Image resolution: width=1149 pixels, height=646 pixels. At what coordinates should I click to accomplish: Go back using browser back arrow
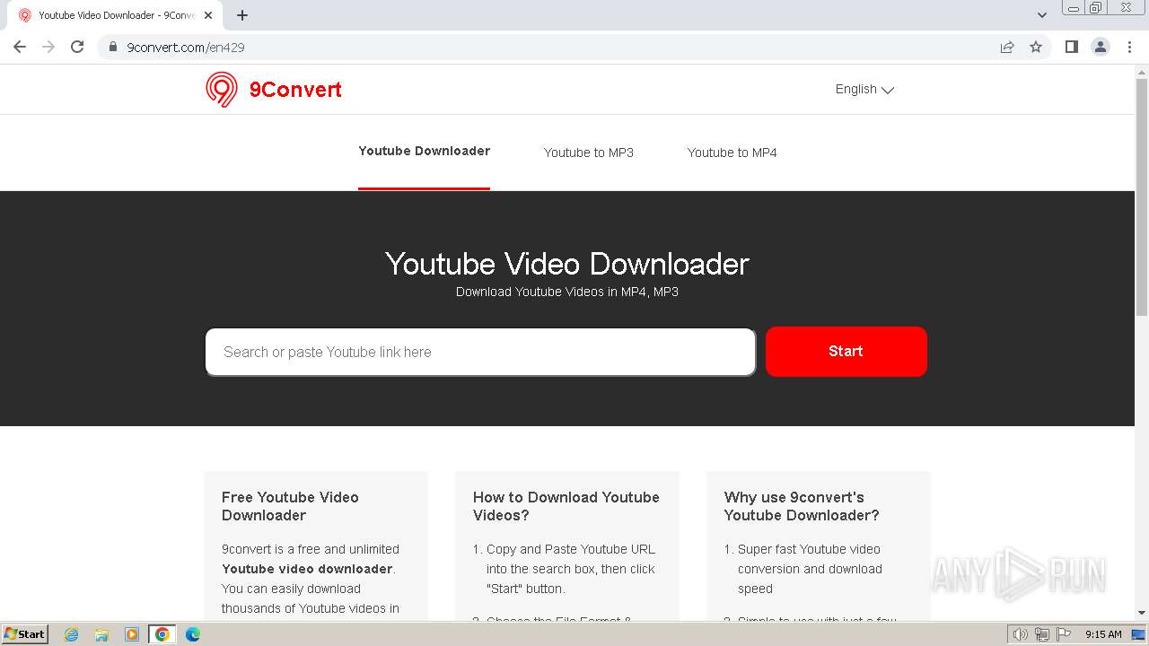(20, 47)
